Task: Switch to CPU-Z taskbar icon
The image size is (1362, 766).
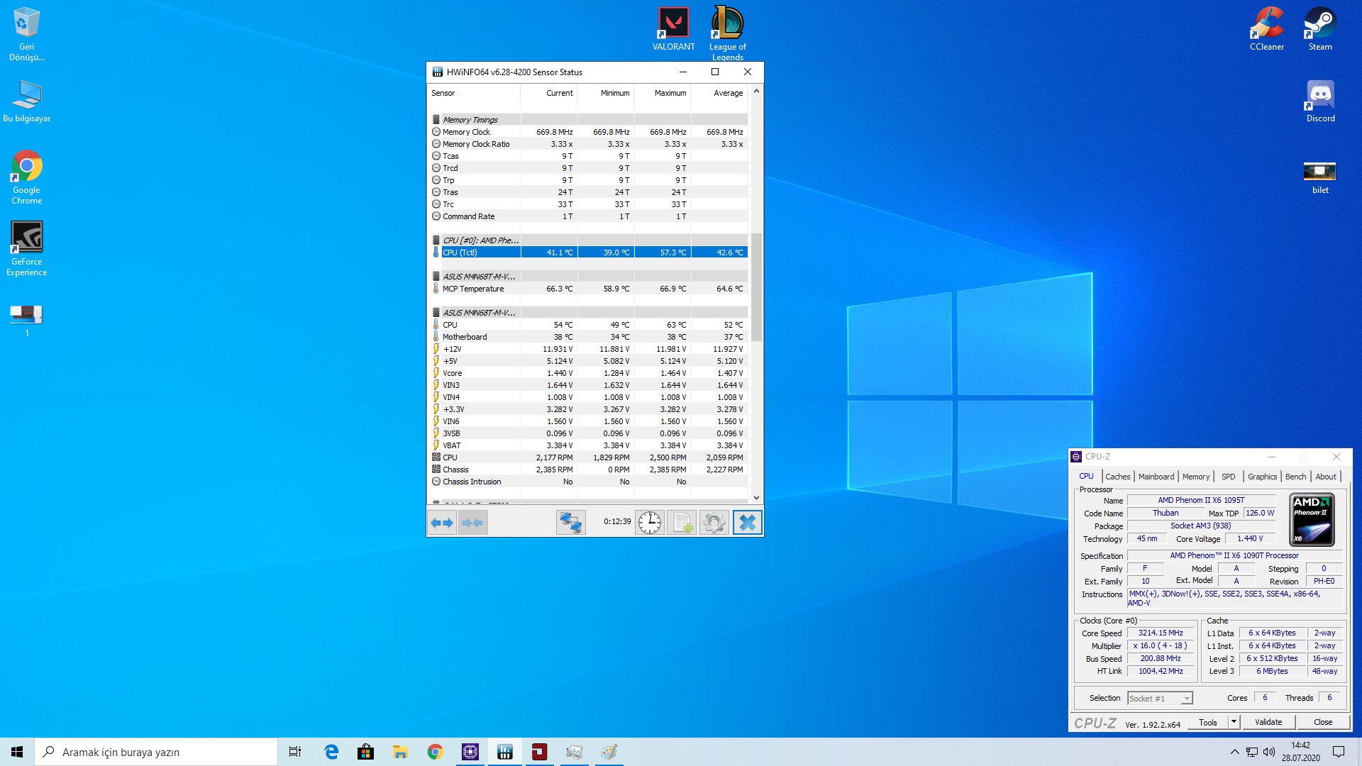Action: tap(470, 752)
